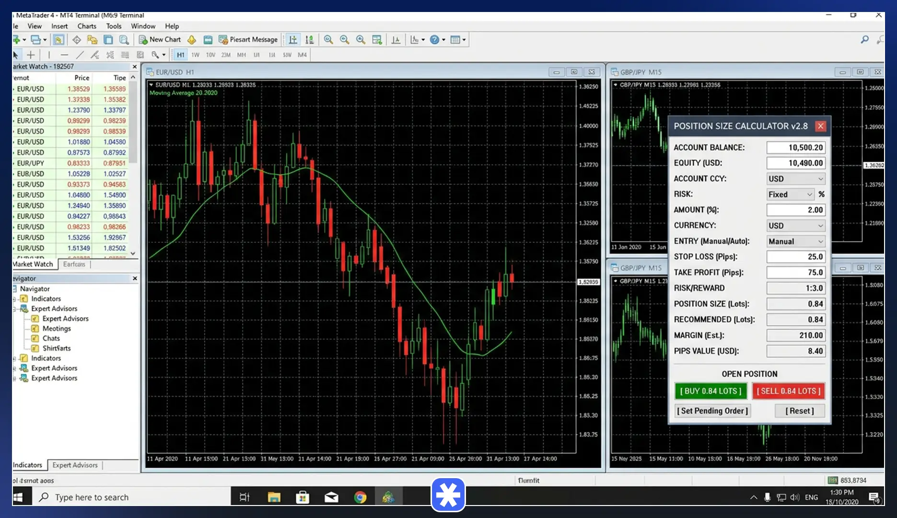897x518 pixels.
Task: Toggle the M4 timeframe button
Action: click(302, 55)
